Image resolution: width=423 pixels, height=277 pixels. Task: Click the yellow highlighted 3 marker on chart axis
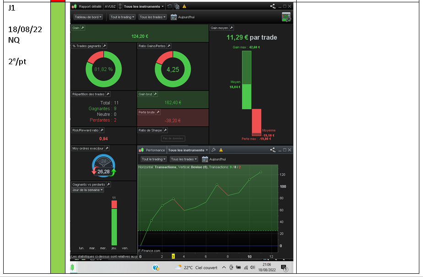173,256
